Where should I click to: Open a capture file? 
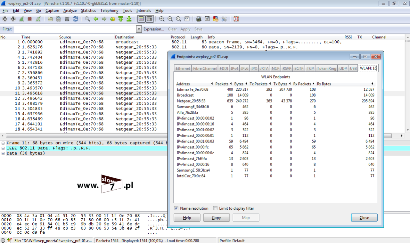pyautogui.click(x=50, y=19)
